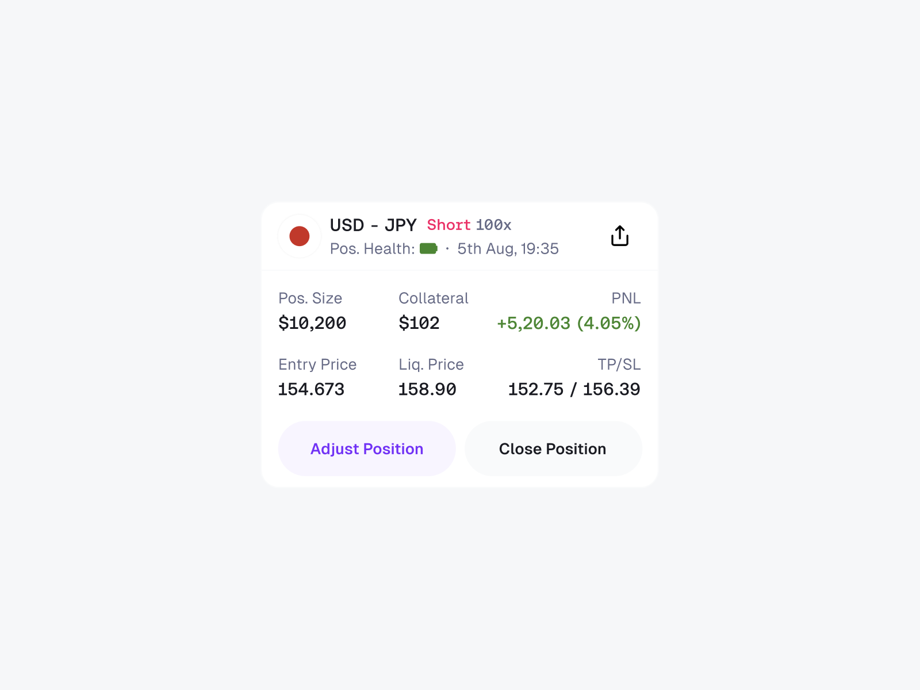Viewport: 920px width, 690px height.
Task: Click the trade timestamp 5th Aug, 19:35
Action: pyautogui.click(x=508, y=248)
